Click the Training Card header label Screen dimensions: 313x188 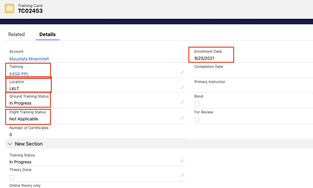[30, 5]
